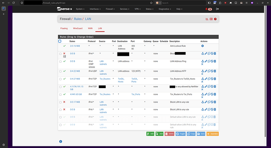Tick the allowed by Netfilter rule checkbox
The image size is (271, 148).
[60, 87]
